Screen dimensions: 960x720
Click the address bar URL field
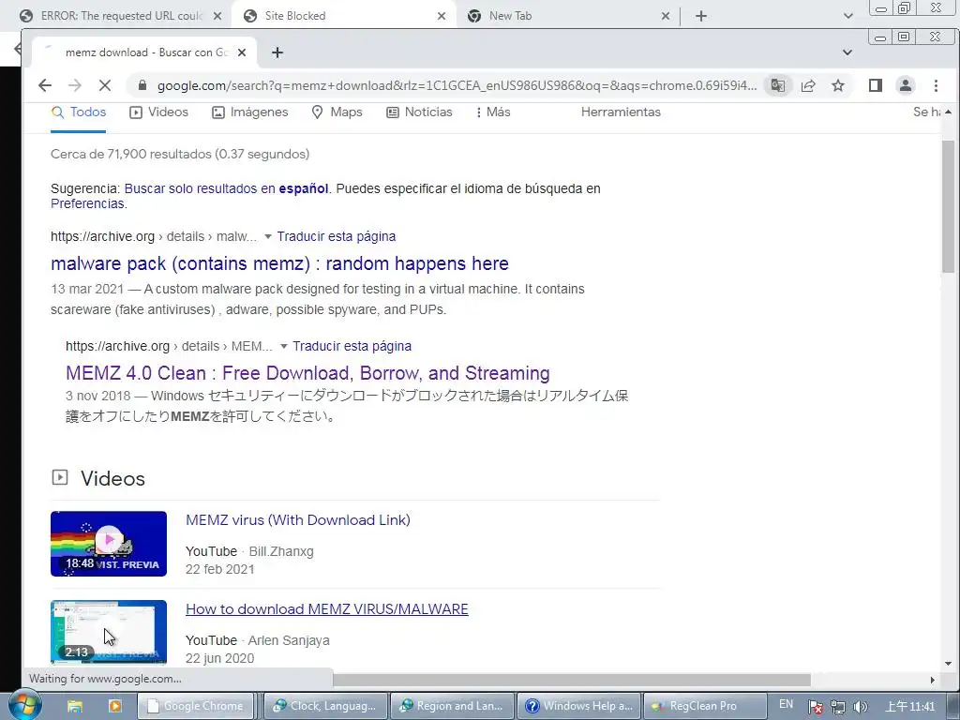(457, 85)
